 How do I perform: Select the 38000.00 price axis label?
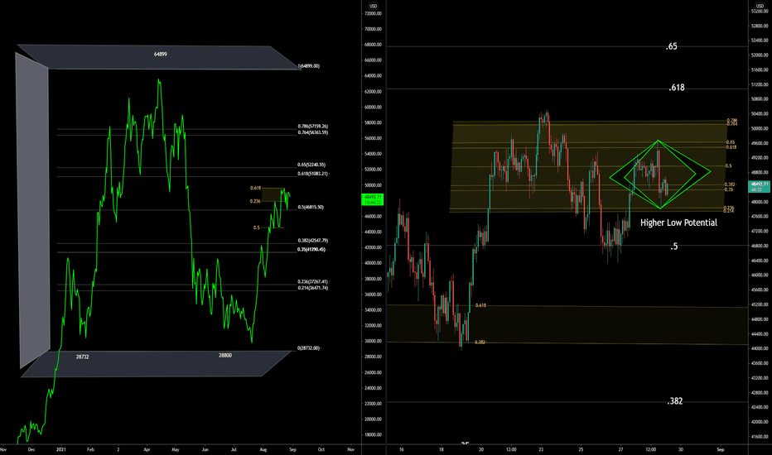coord(373,279)
